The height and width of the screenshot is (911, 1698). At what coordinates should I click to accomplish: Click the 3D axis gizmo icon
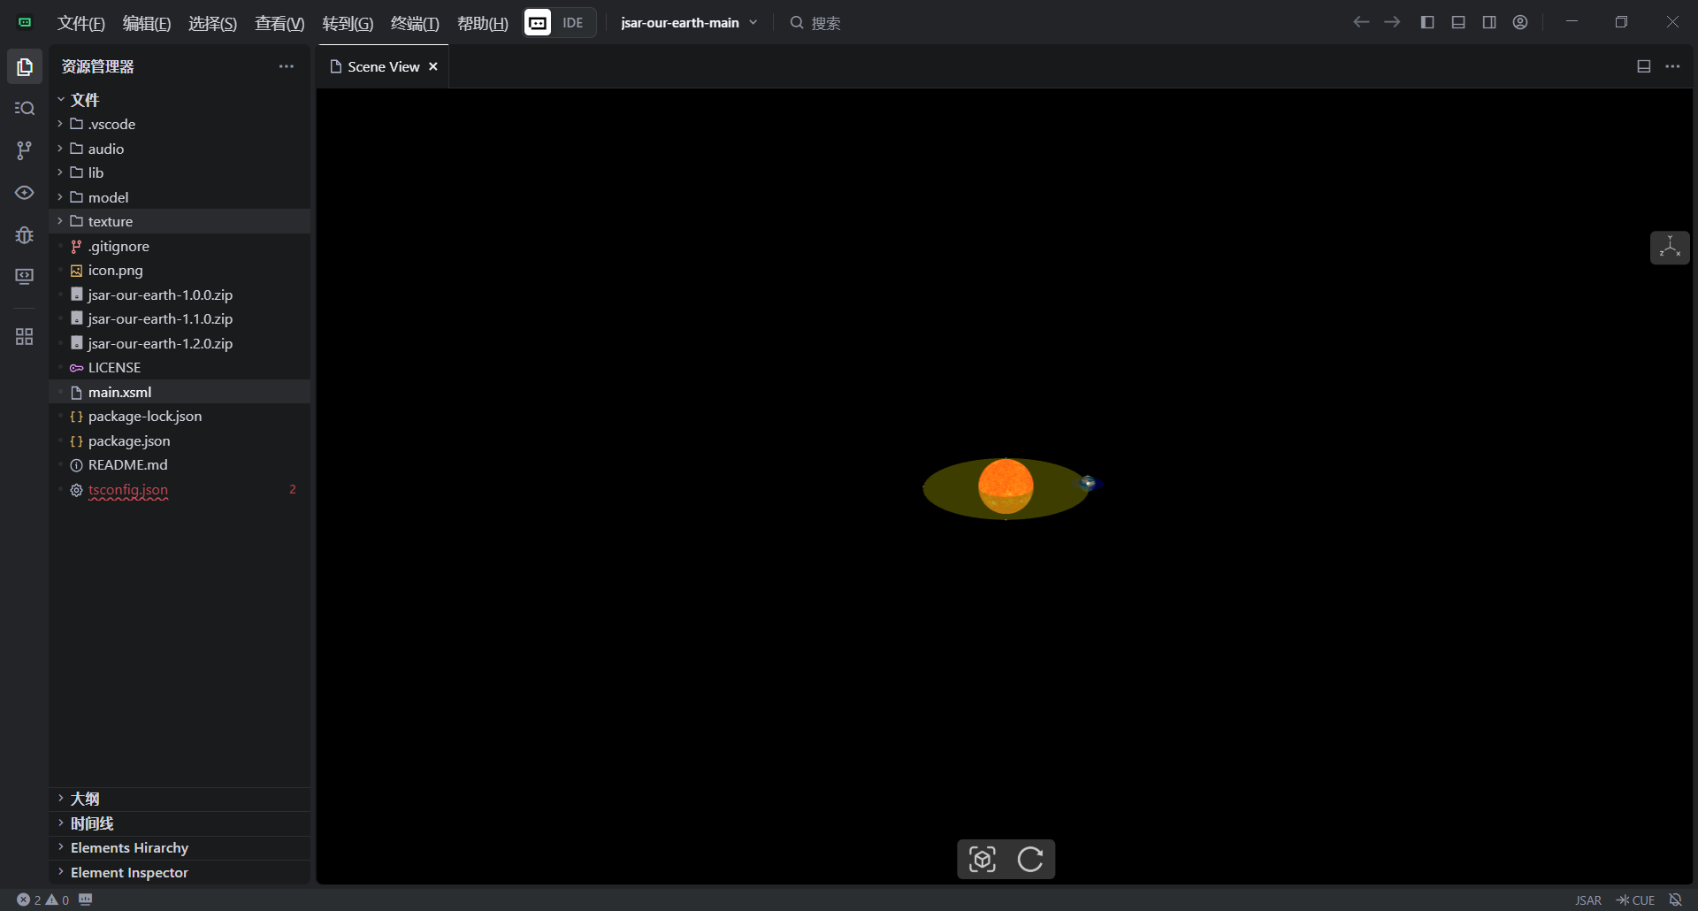[x=1670, y=248]
